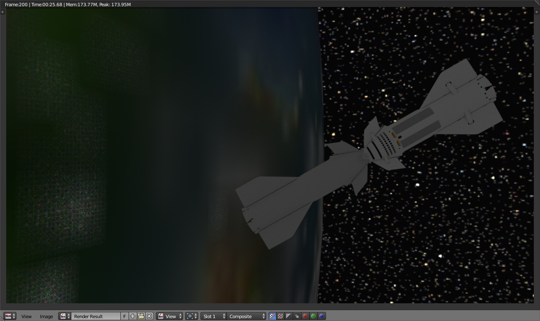Toggle the fake user F button
The image size is (540, 321).
click(124, 316)
